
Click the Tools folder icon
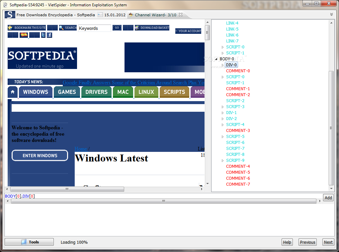24,242
